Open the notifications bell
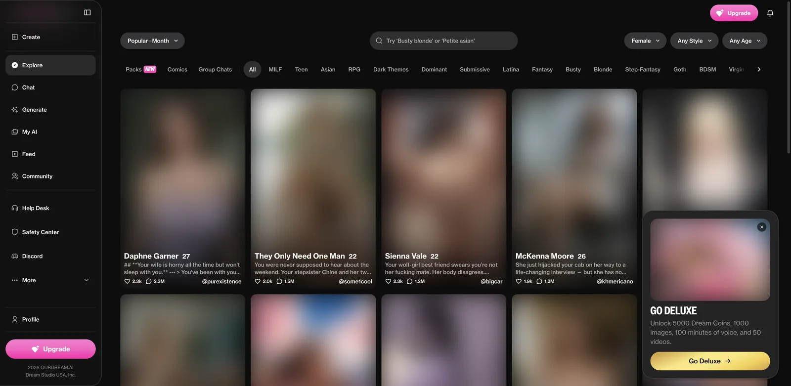The image size is (791, 386). click(770, 13)
